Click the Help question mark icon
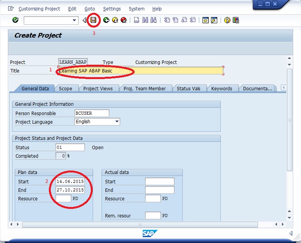The image size is (301, 243). tap(227, 20)
